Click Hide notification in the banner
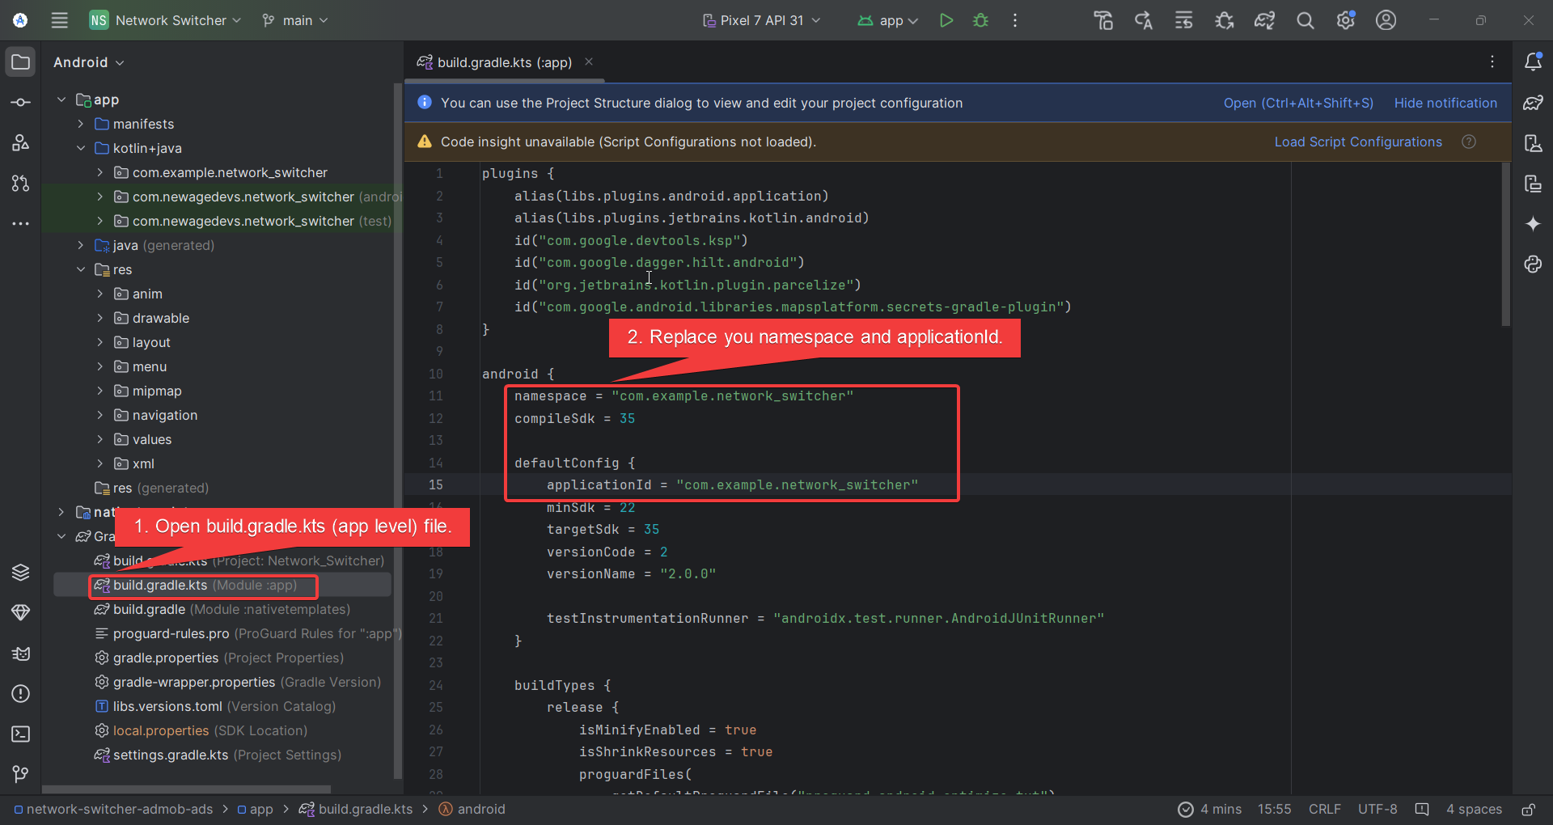Screen dimensions: 1553x825 (x=1445, y=103)
